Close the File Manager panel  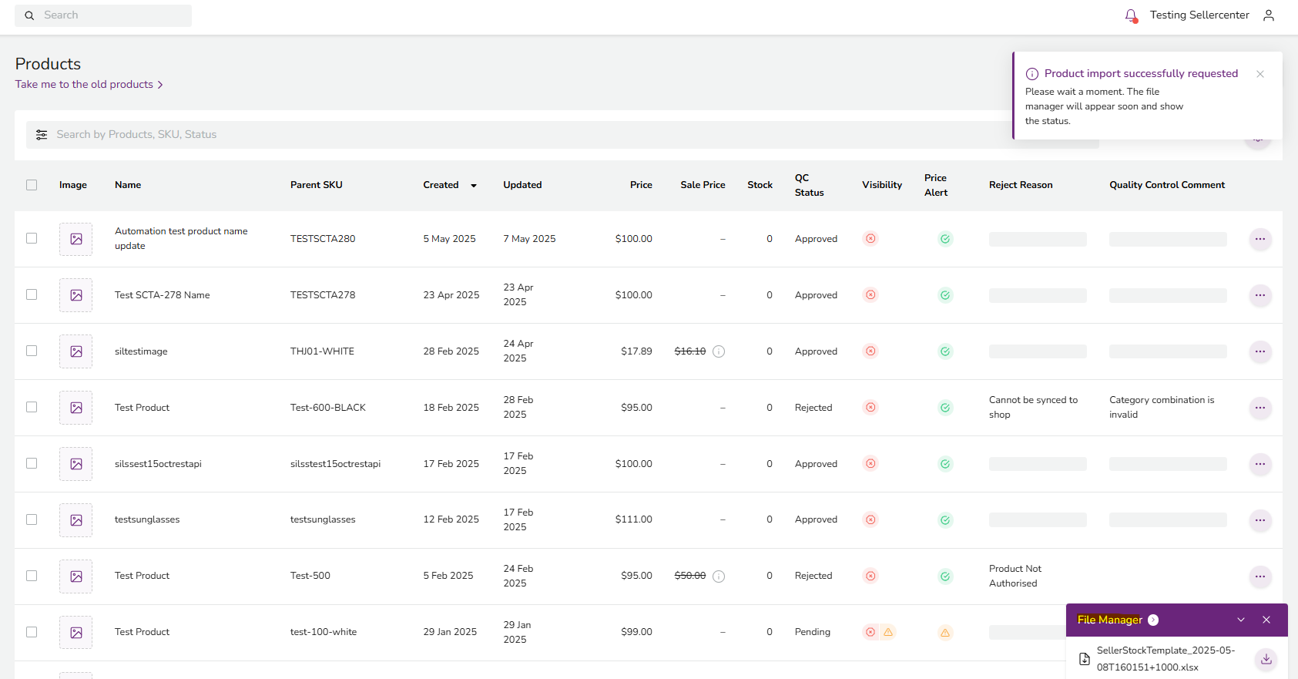tap(1266, 620)
